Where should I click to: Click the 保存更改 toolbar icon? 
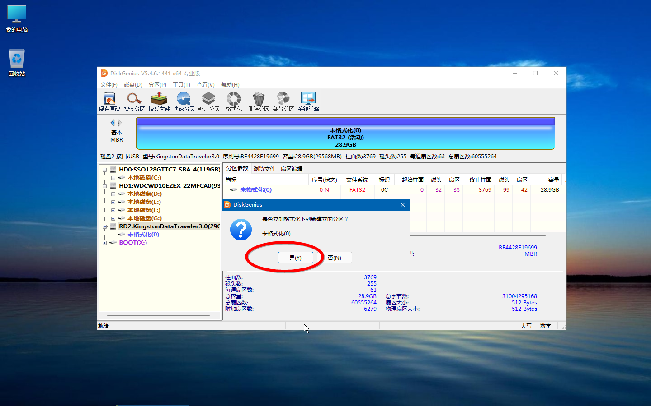(x=109, y=102)
